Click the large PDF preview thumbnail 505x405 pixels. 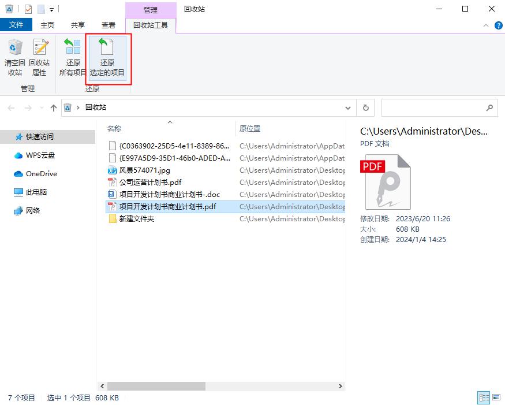pyautogui.click(x=386, y=181)
